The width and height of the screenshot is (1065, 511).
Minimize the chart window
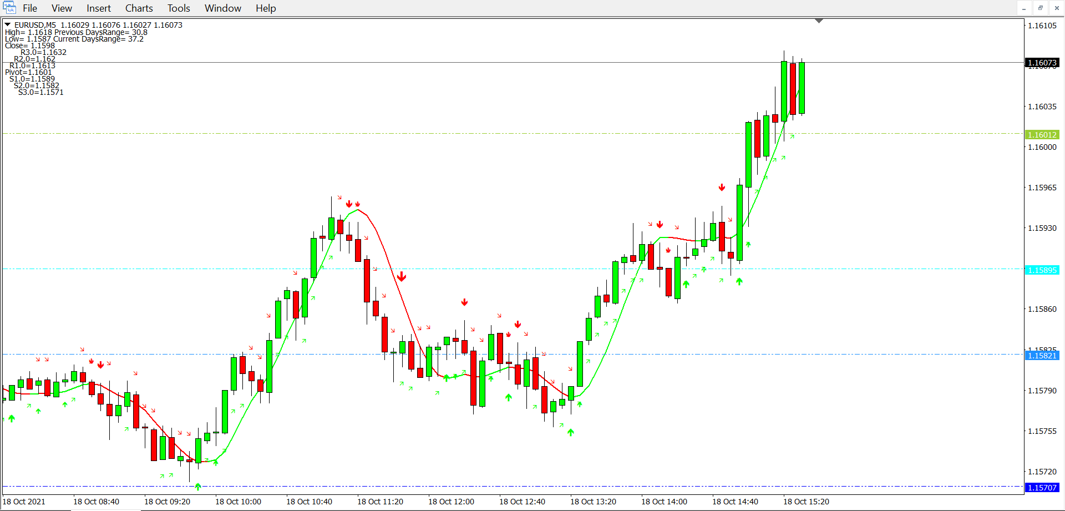(x=1024, y=8)
